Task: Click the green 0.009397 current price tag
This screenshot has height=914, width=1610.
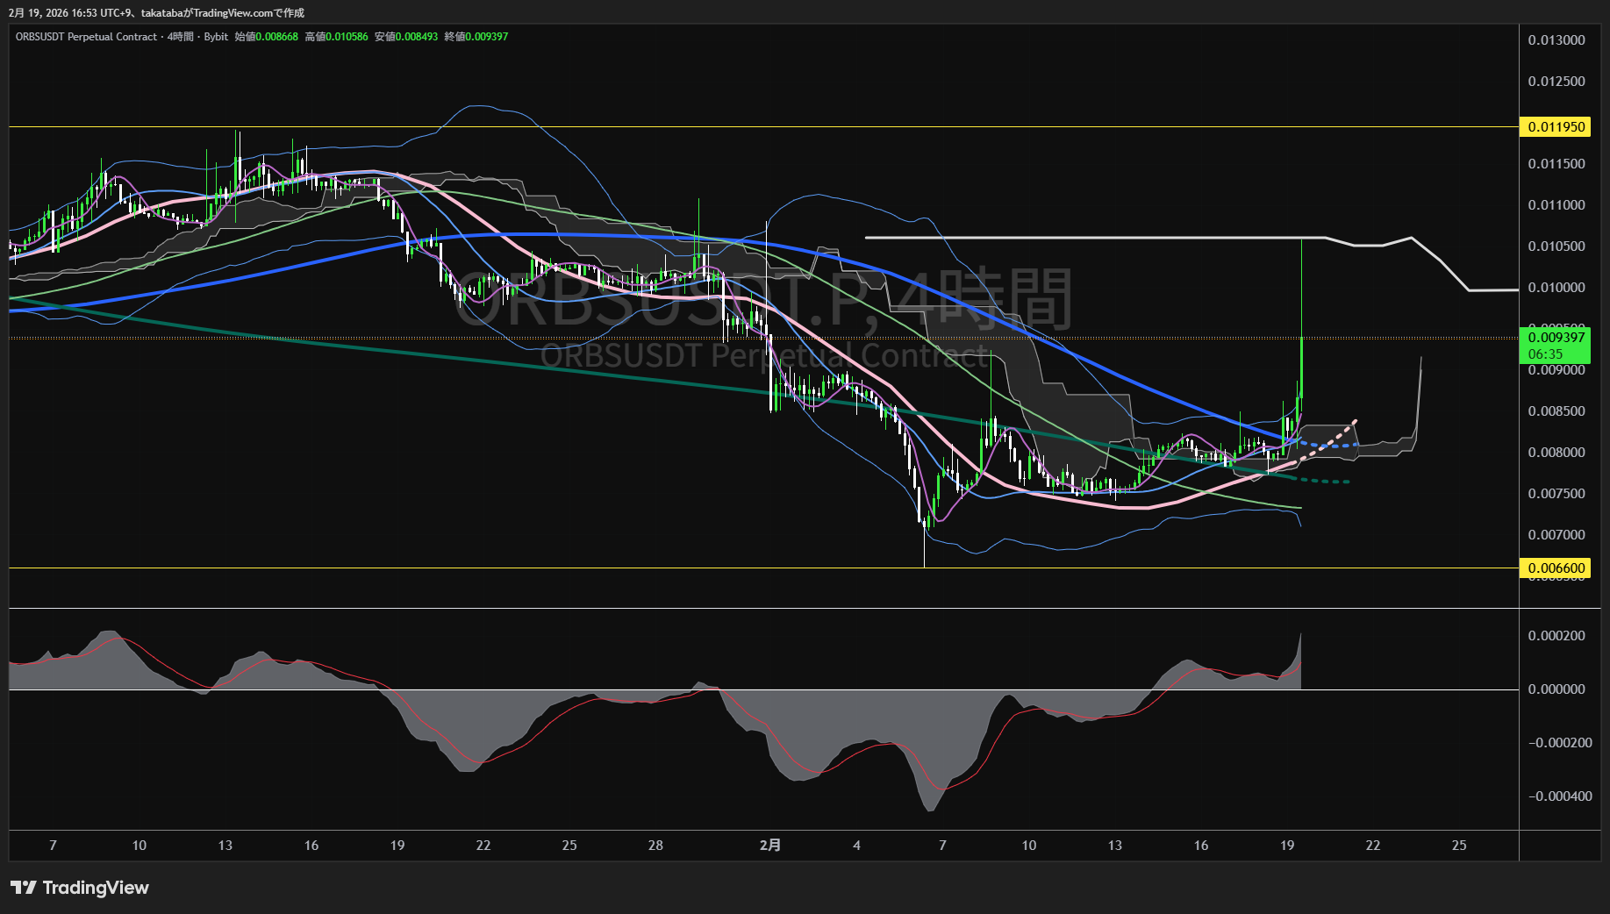Action: pyautogui.click(x=1556, y=338)
